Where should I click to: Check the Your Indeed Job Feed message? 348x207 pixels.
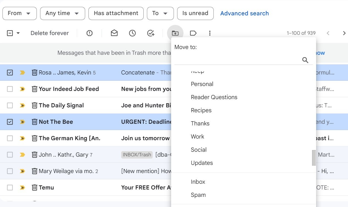pos(10,89)
